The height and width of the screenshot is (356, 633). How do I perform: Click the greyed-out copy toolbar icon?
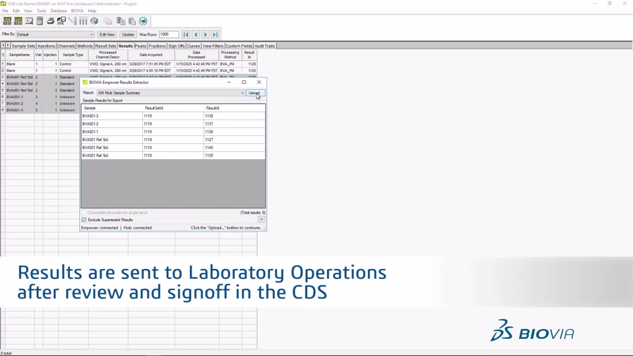107,21
